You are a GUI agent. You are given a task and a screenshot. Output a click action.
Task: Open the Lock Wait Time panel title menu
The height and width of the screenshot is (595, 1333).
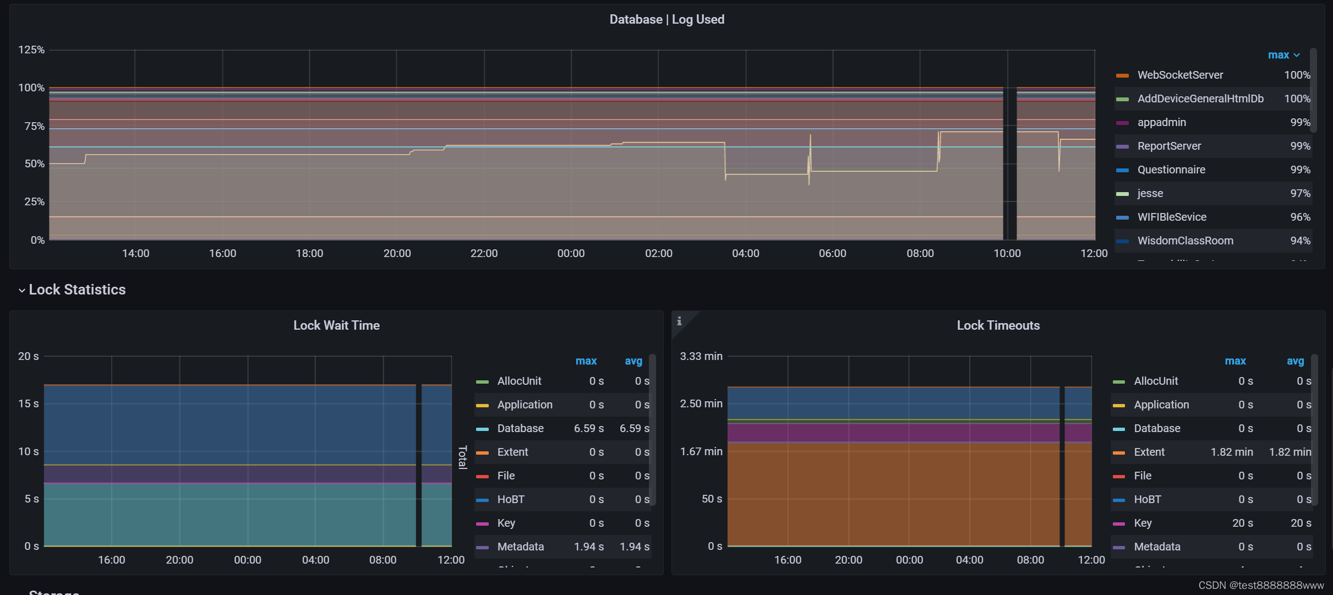click(x=336, y=325)
